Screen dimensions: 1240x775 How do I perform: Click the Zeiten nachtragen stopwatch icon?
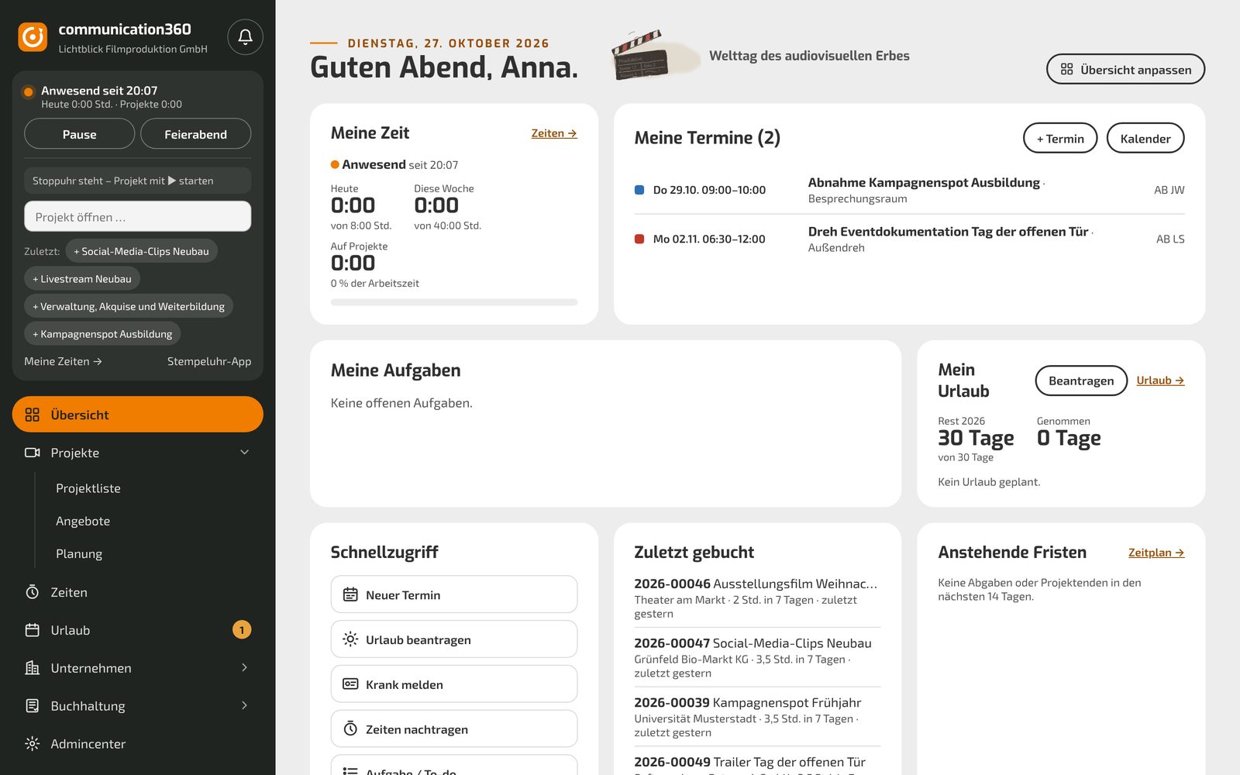point(350,728)
